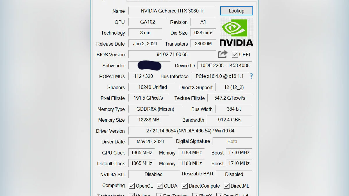The height and width of the screenshot is (196, 349).
Task: Click the Digital Signature value Beta
Action: point(232,142)
